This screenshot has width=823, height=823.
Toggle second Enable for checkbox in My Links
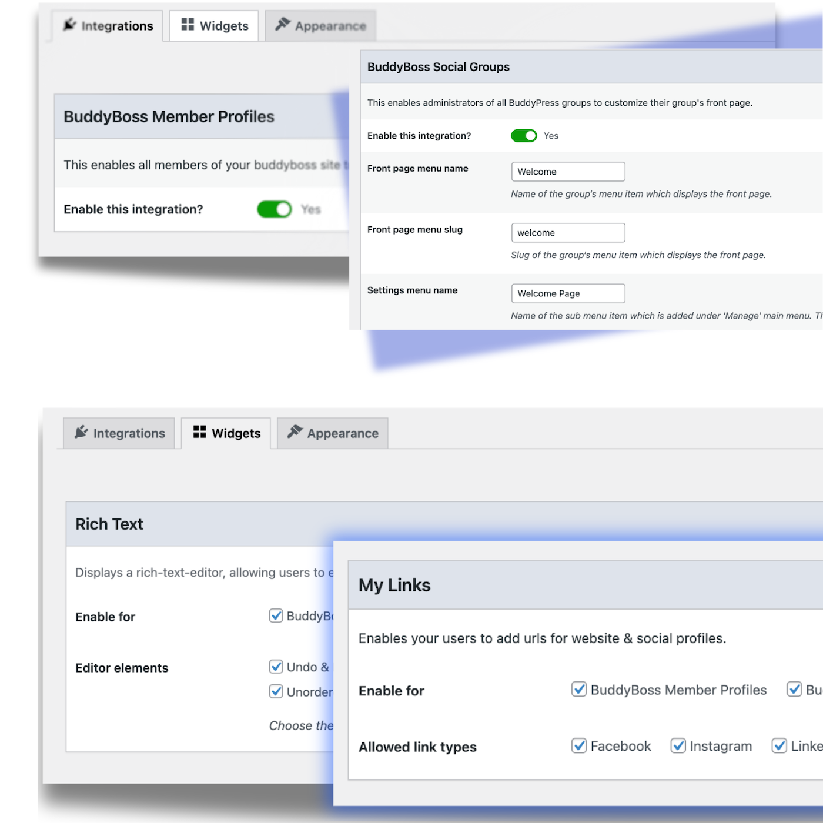click(x=795, y=689)
